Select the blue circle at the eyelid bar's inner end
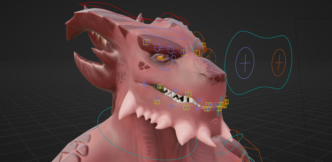This screenshot has height=162, width=332. click(171, 49)
